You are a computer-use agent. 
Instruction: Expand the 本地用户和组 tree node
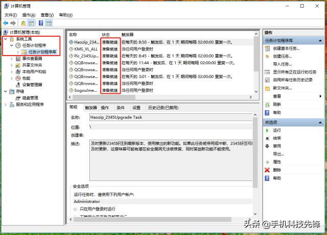click(x=12, y=72)
